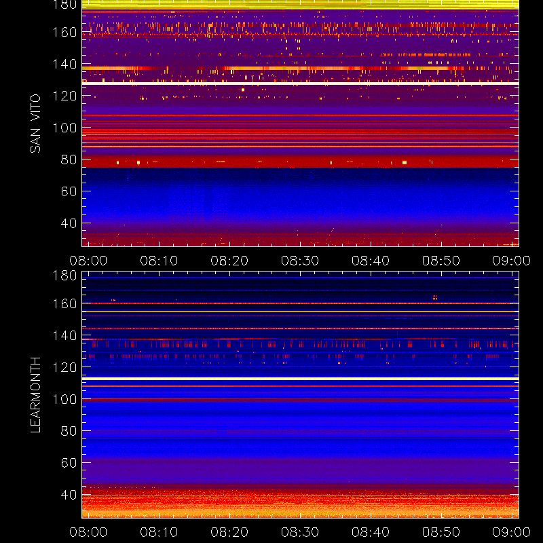This screenshot has width=543, height=543.
Task: Click the 60 tick label on Learmonth plot
Action: 69,463
